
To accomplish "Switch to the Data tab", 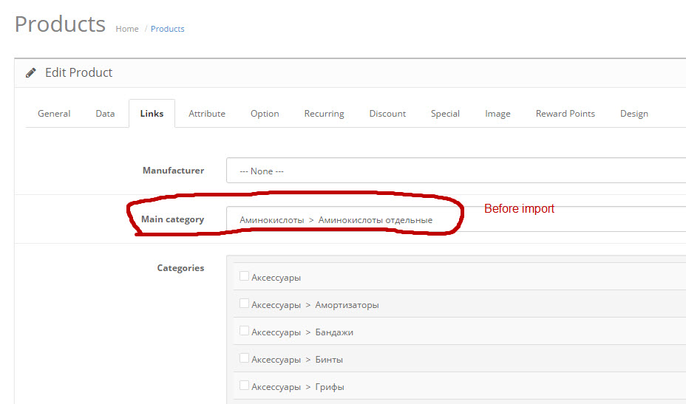I will 105,114.
